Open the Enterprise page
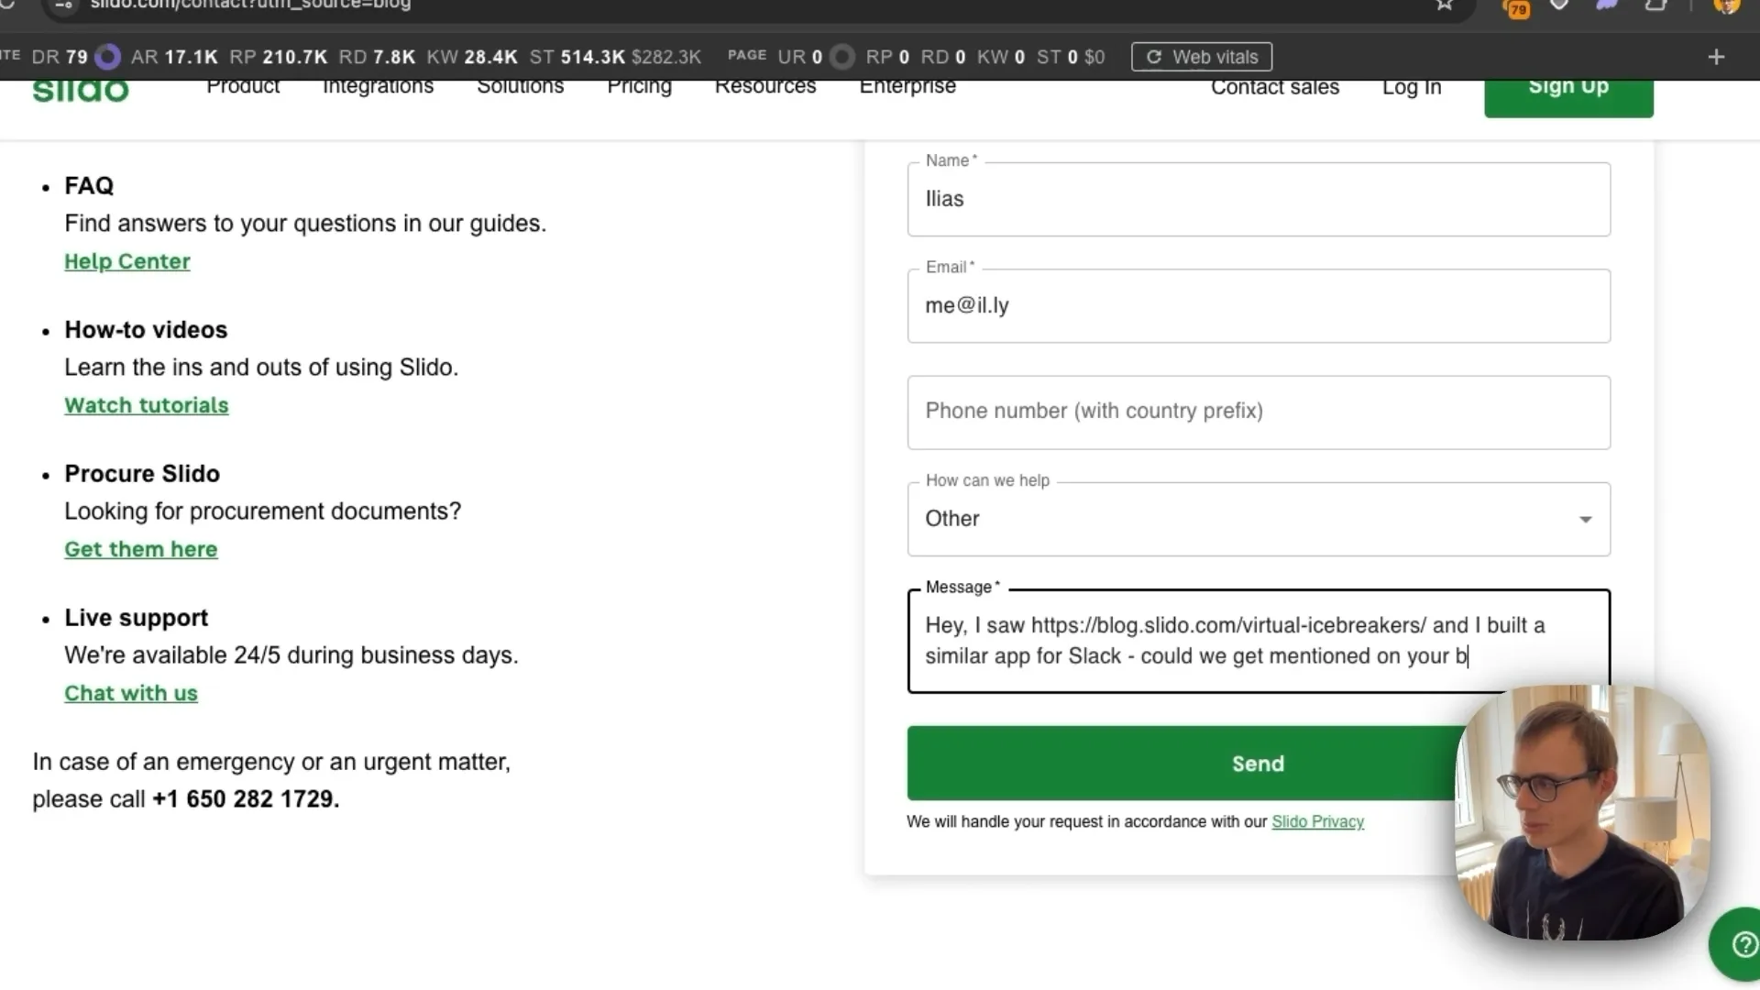1760x990 pixels. pyautogui.click(x=907, y=87)
